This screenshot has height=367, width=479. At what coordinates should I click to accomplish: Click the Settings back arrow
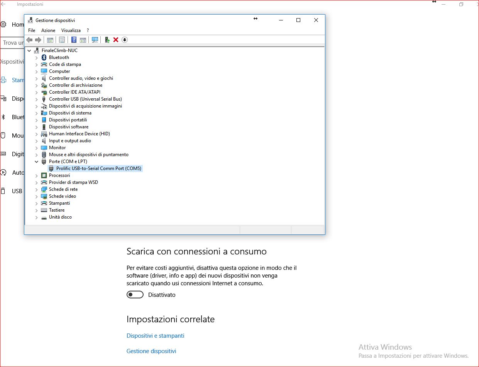pyautogui.click(x=3, y=4)
